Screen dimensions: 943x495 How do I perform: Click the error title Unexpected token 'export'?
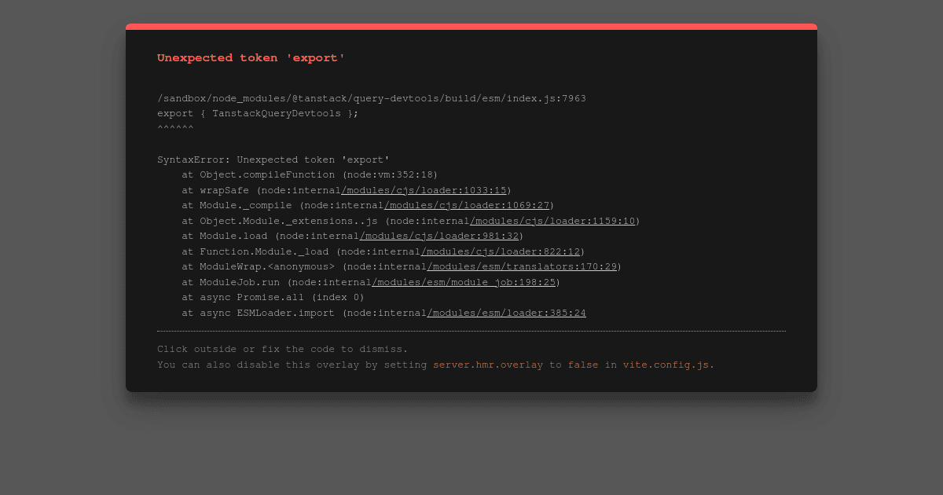coord(251,58)
